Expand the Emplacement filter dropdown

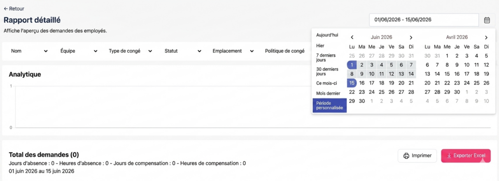pos(233,51)
